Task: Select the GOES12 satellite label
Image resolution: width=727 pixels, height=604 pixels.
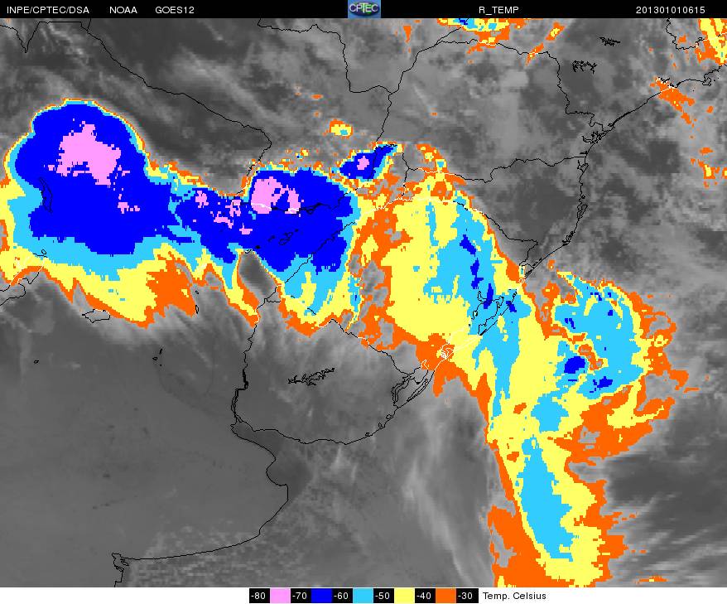Action: 175,10
